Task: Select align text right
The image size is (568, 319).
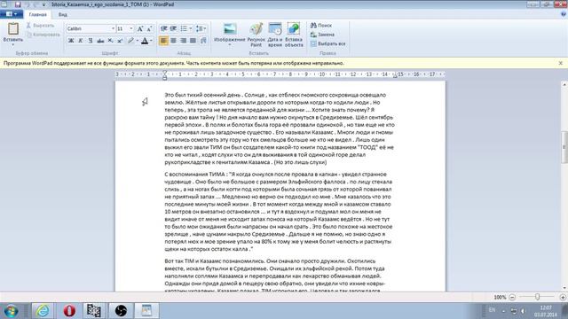Action: pos(184,41)
